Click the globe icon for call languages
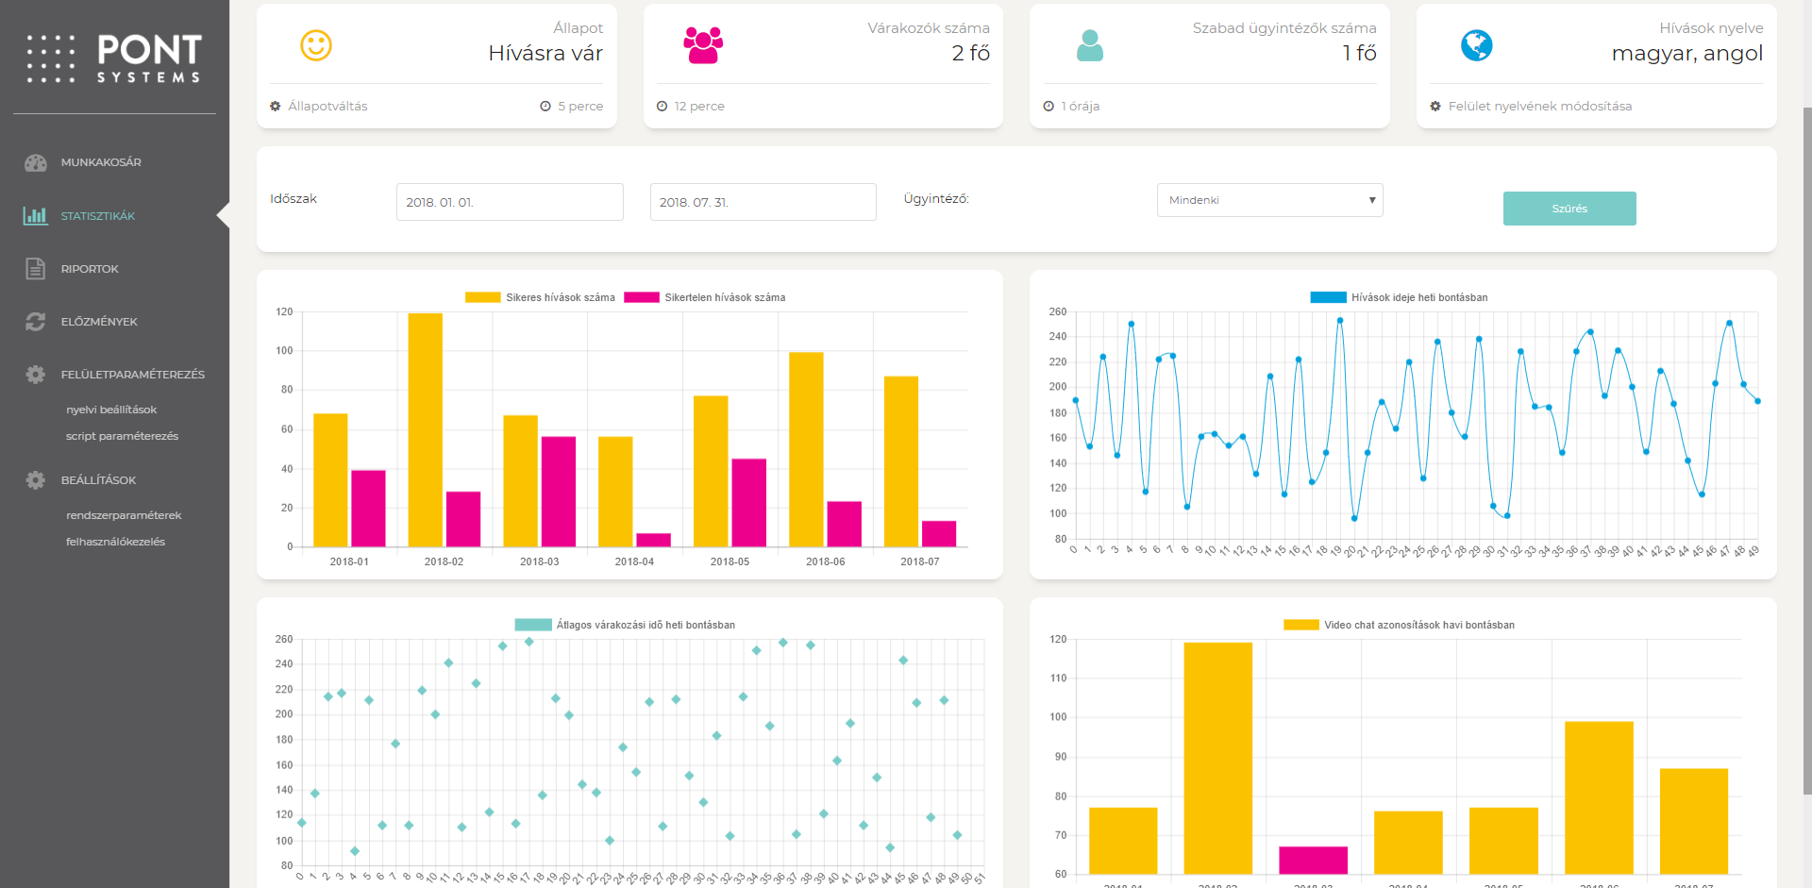 click(1476, 45)
